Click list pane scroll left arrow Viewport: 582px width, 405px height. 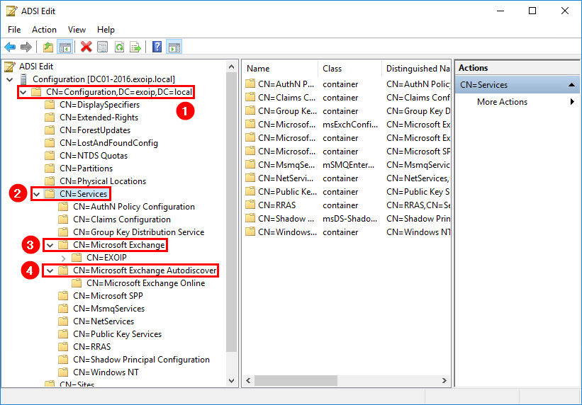pyautogui.click(x=248, y=380)
